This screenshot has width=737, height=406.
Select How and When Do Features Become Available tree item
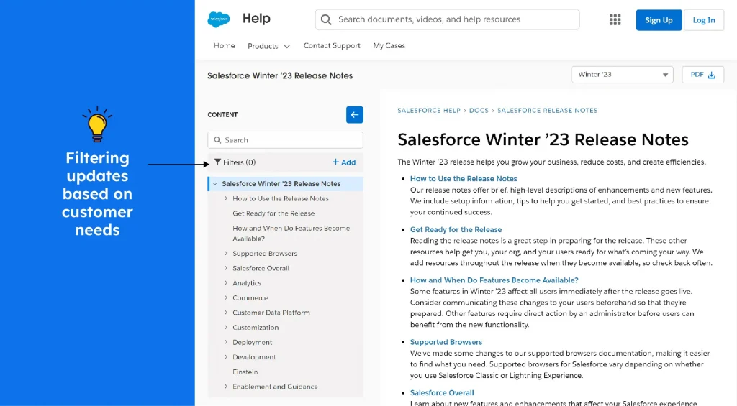tap(291, 234)
